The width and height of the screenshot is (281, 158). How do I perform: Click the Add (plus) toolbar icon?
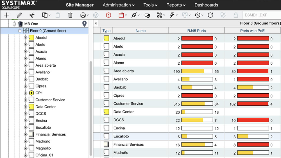6,15
